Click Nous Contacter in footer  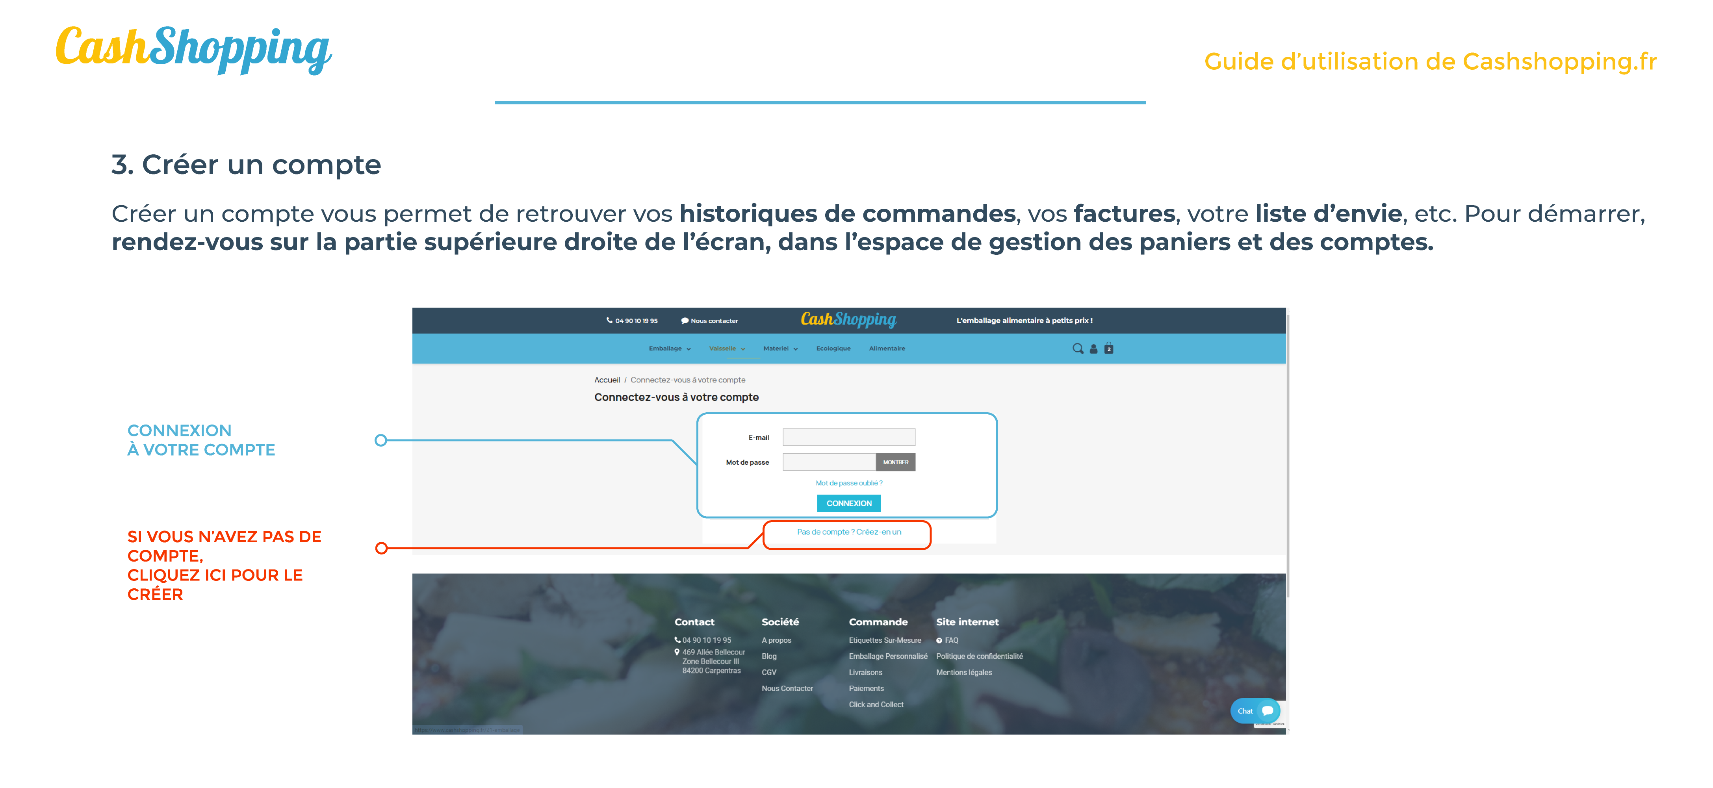(x=787, y=688)
